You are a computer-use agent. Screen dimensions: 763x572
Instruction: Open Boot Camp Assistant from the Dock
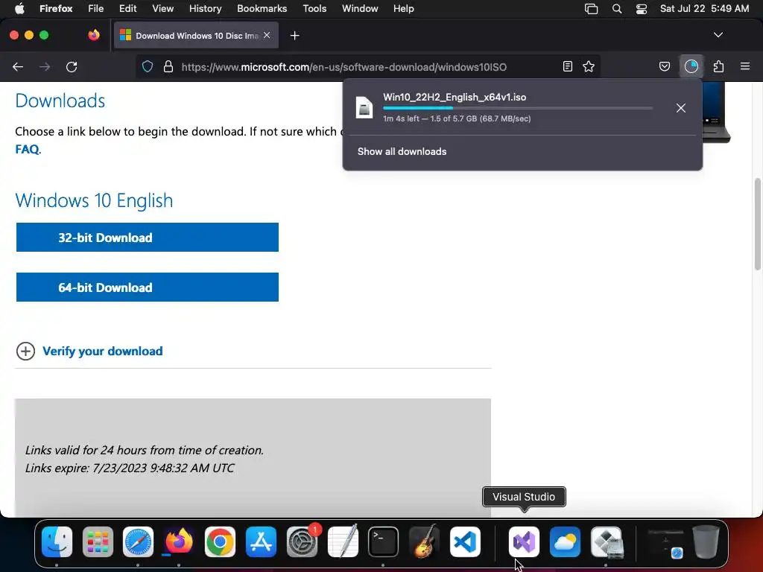(x=607, y=541)
